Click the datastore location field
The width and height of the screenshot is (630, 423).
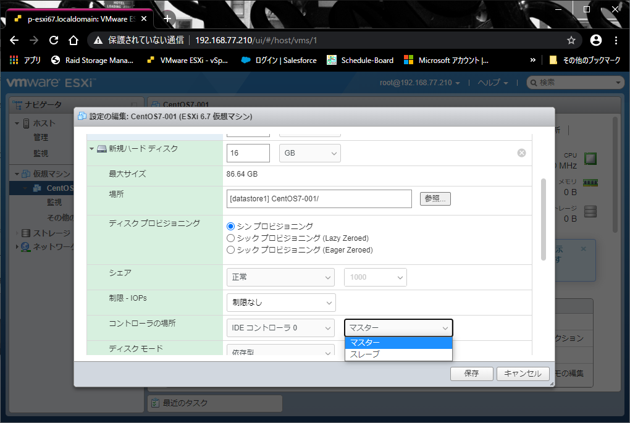[319, 199]
